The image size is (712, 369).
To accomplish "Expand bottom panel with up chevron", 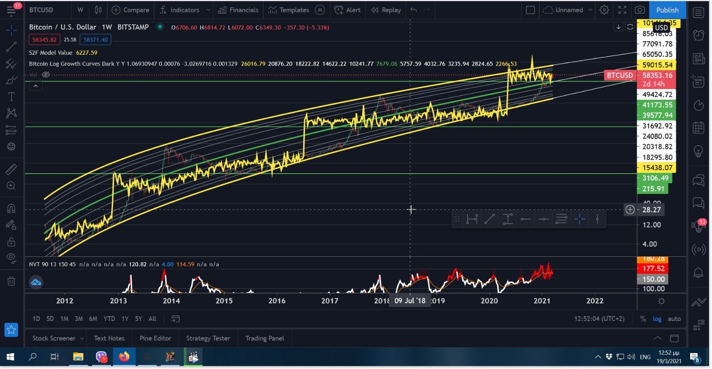I will [x=657, y=338].
